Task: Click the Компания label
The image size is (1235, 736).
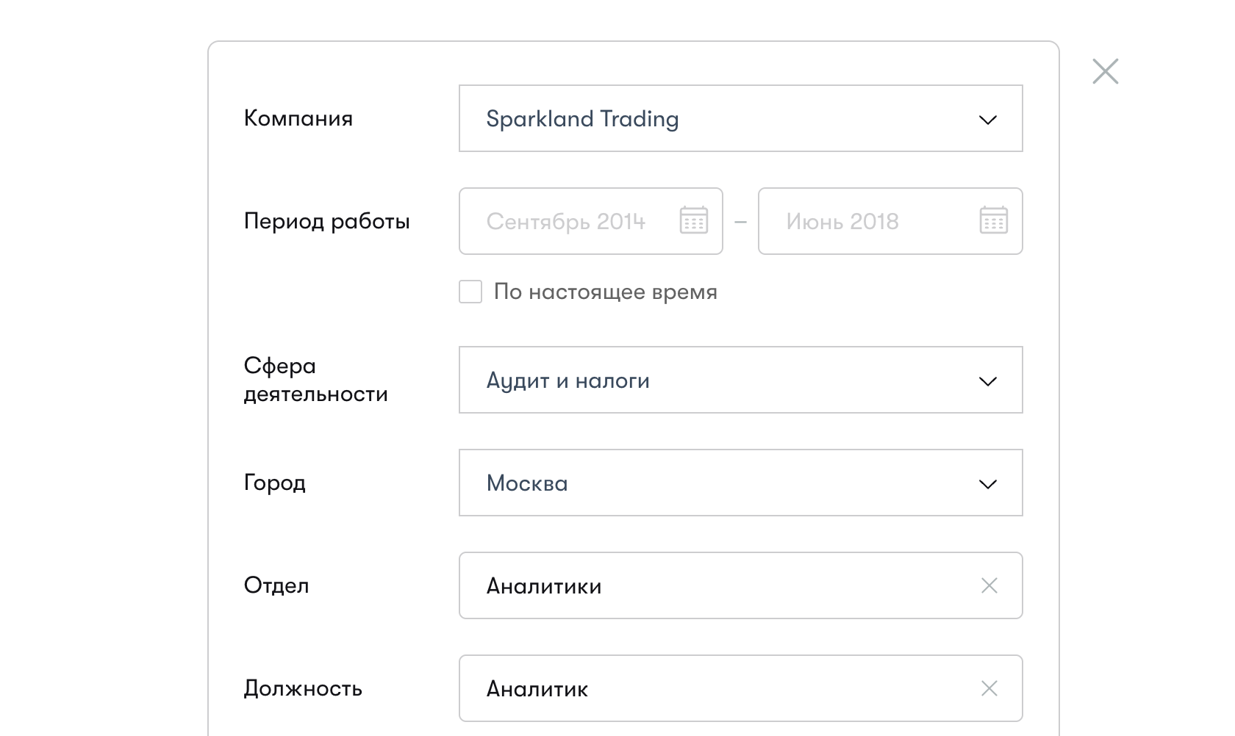Action: point(298,118)
